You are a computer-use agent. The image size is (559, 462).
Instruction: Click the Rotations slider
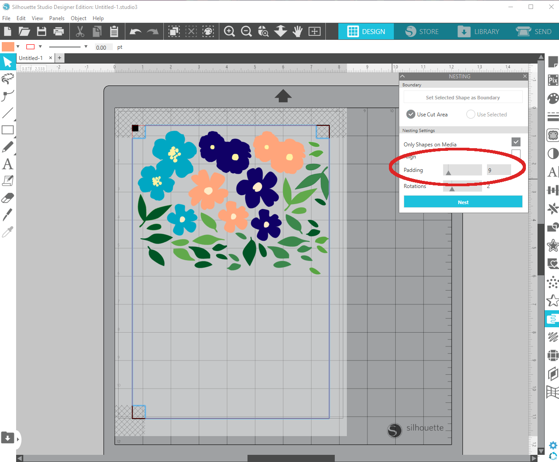coord(462,186)
